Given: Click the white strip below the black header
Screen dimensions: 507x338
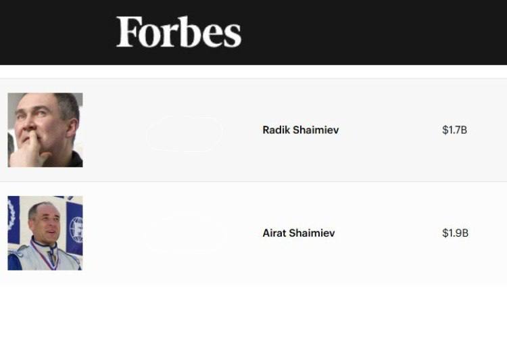Looking at the screenshot, I should click(x=254, y=72).
